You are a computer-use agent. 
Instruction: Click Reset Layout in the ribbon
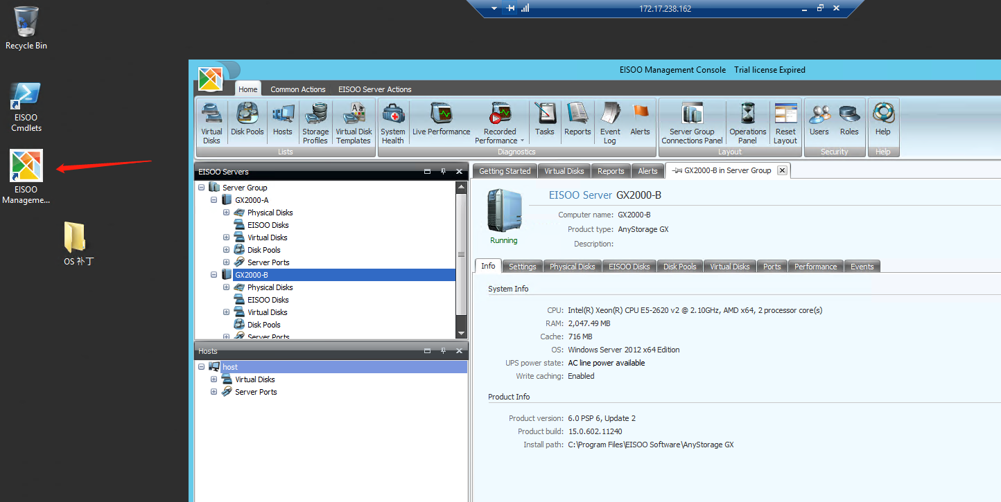[785, 123]
